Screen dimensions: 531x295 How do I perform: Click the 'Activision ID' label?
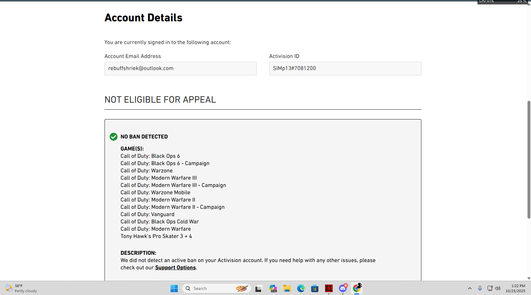[x=284, y=56]
